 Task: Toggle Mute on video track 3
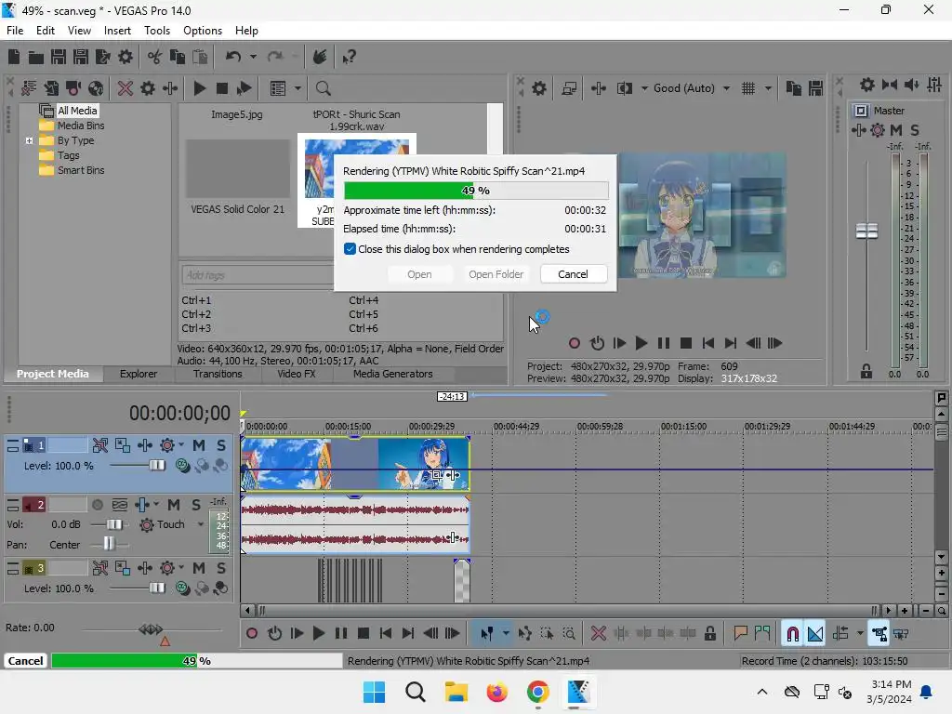(x=199, y=568)
